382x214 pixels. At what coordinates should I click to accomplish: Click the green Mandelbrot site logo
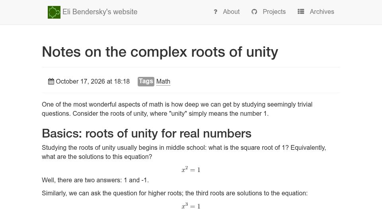[54, 12]
